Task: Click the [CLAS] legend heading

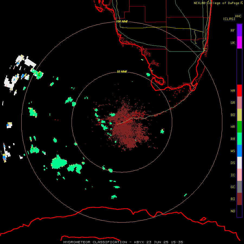Action: pyautogui.click(x=229, y=19)
